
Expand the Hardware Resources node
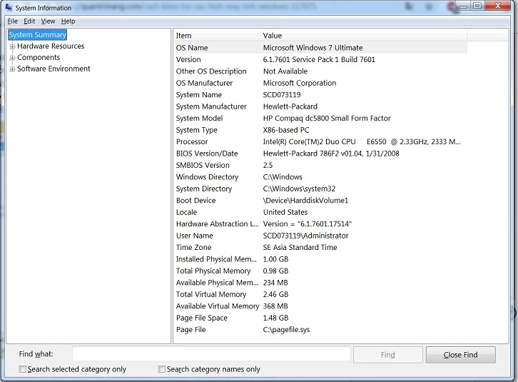[13, 46]
